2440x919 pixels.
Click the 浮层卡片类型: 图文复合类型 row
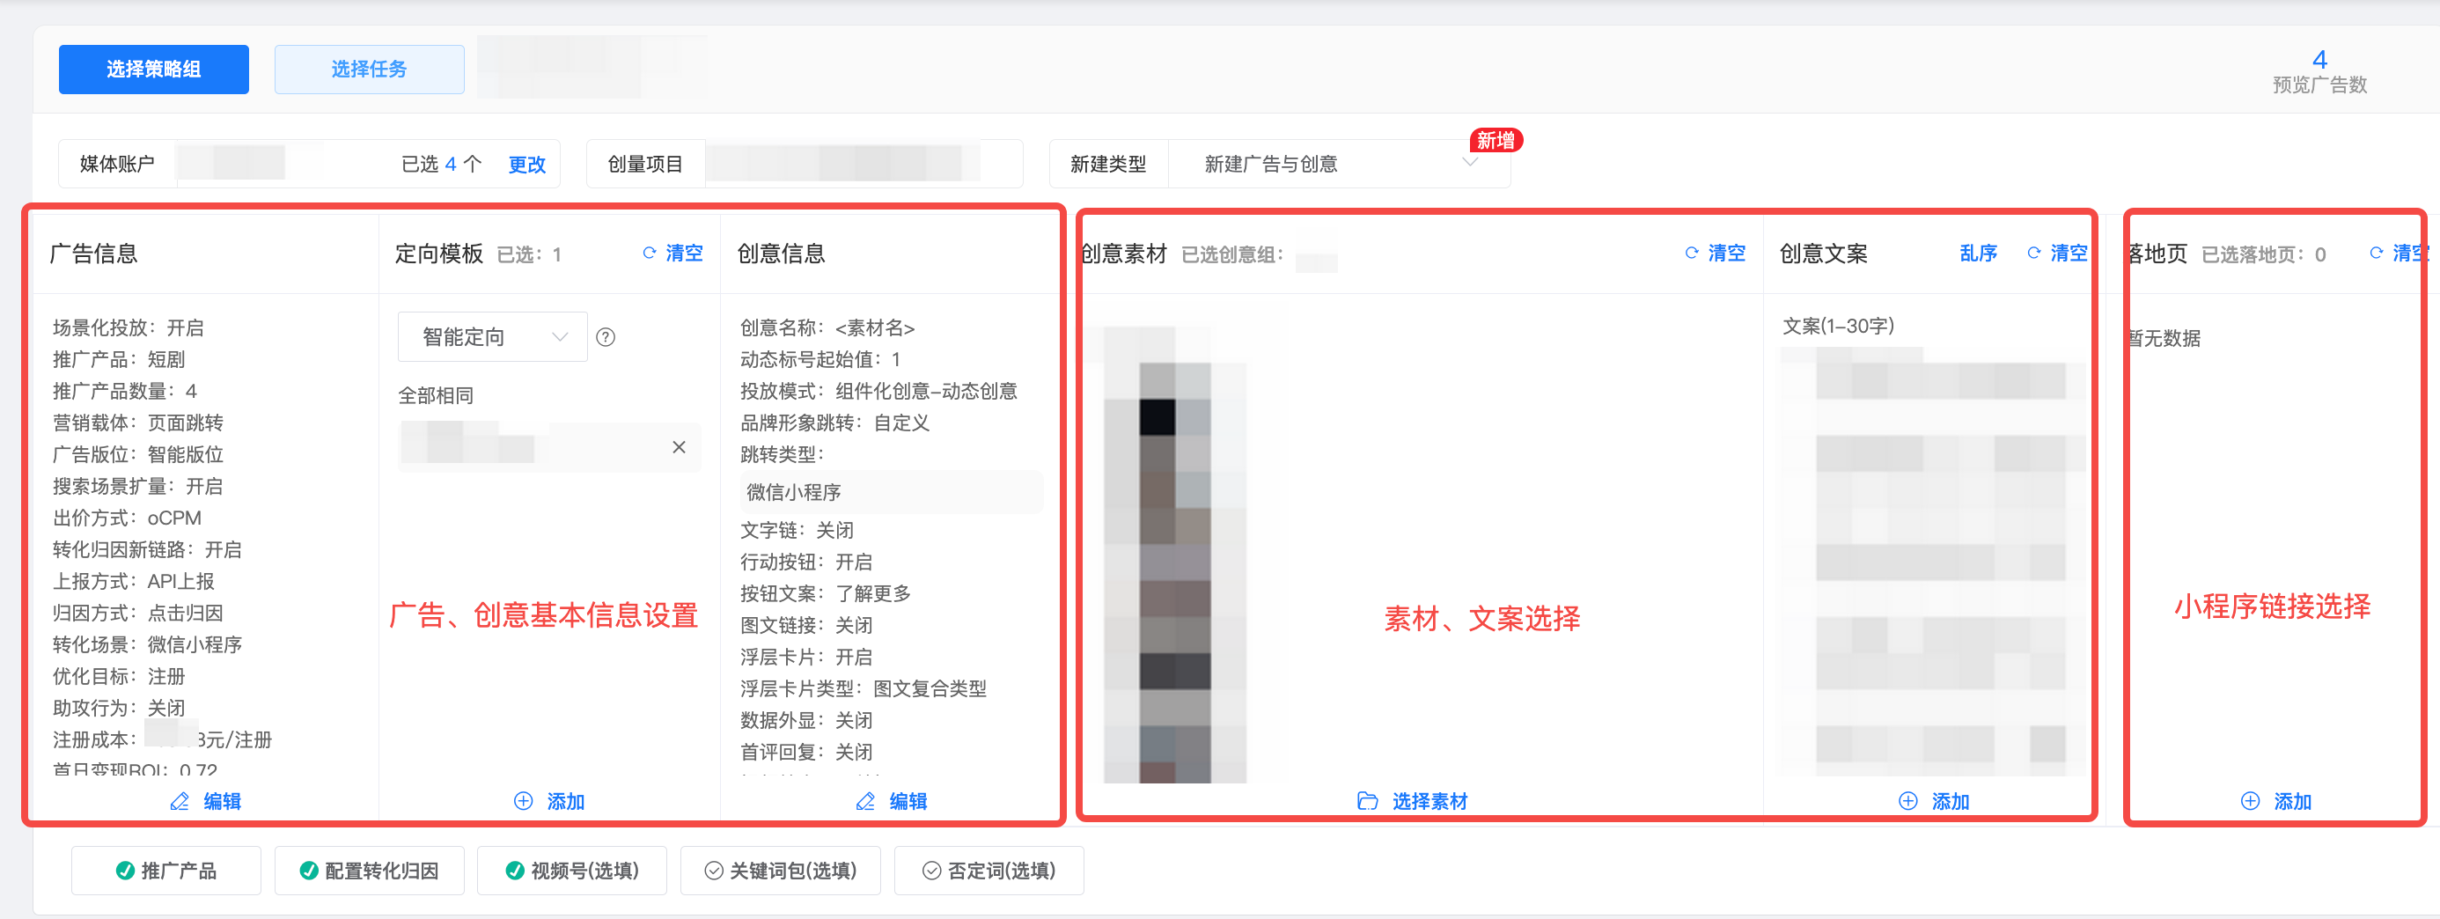[x=863, y=688]
